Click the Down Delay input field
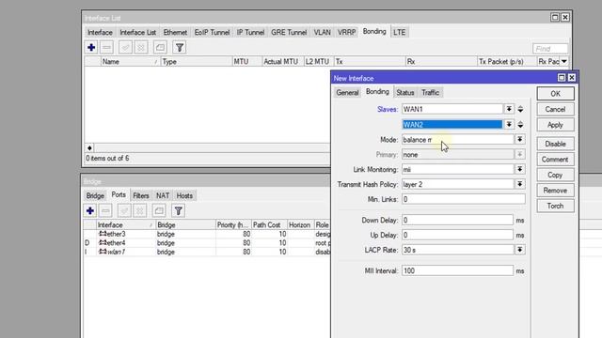 pyautogui.click(x=457, y=220)
